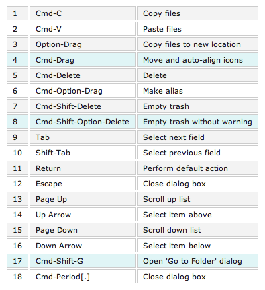
Task: Click highlighted Cmd-Drag cell
Action: click(x=83, y=60)
